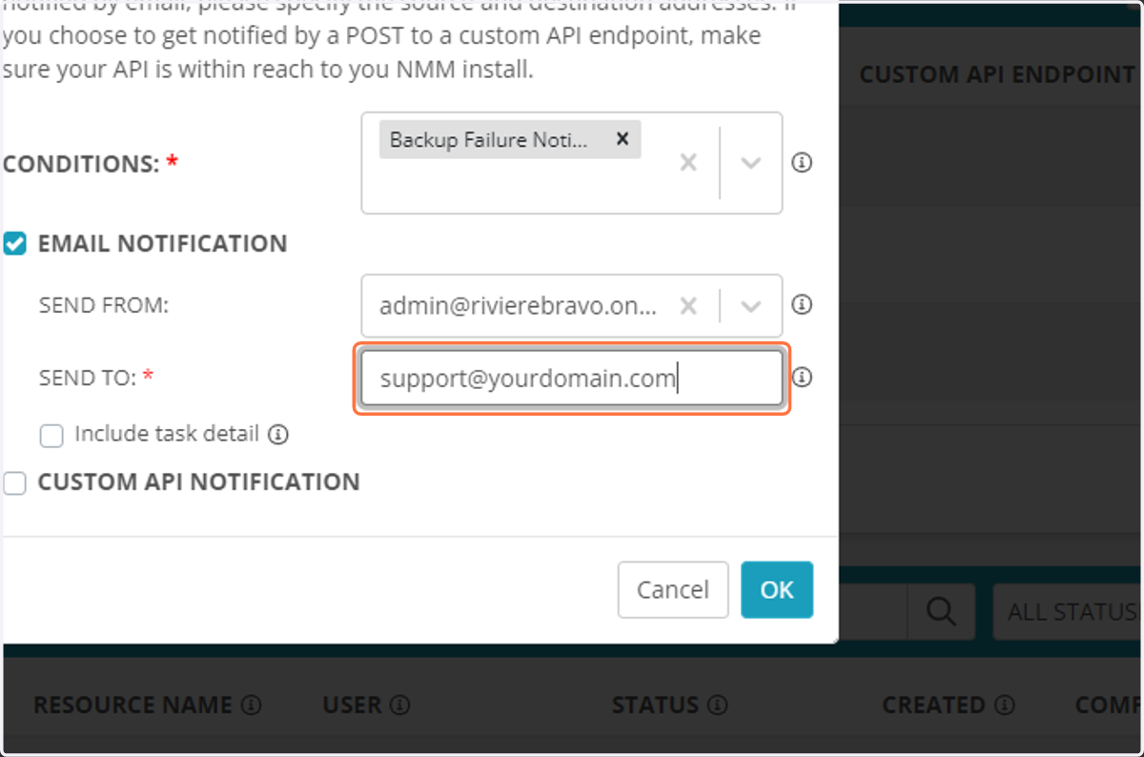Show info for the Status column

[x=718, y=706]
